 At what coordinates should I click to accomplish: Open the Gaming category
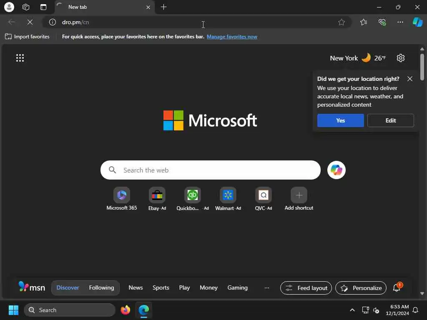click(237, 287)
